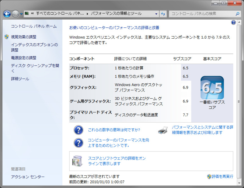This screenshot has height=188, width=244.
Task: Open 電源設定の調整 link
Action: (24, 58)
